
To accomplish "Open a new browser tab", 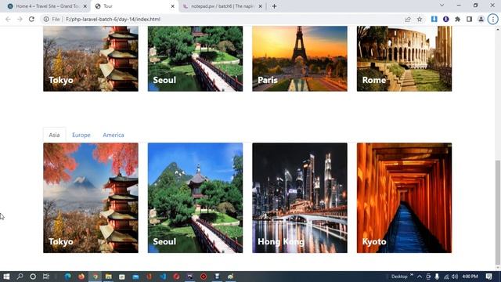I will pos(274,6).
